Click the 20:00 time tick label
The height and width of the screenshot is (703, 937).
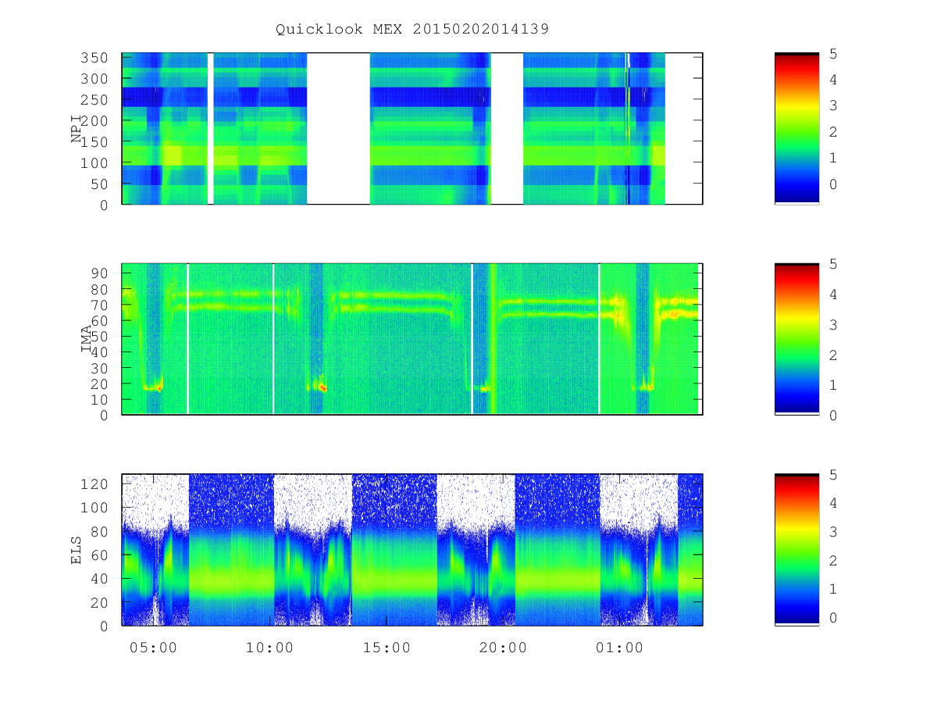pyautogui.click(x=503, y=648)
